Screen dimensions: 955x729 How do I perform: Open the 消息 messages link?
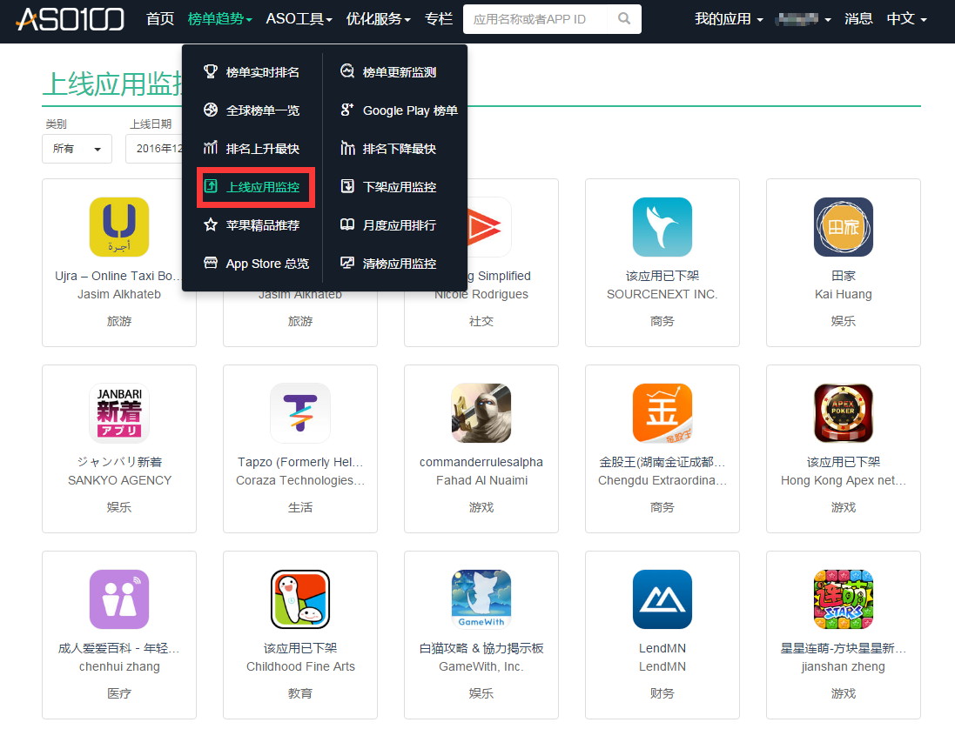(x=858, y=18)
